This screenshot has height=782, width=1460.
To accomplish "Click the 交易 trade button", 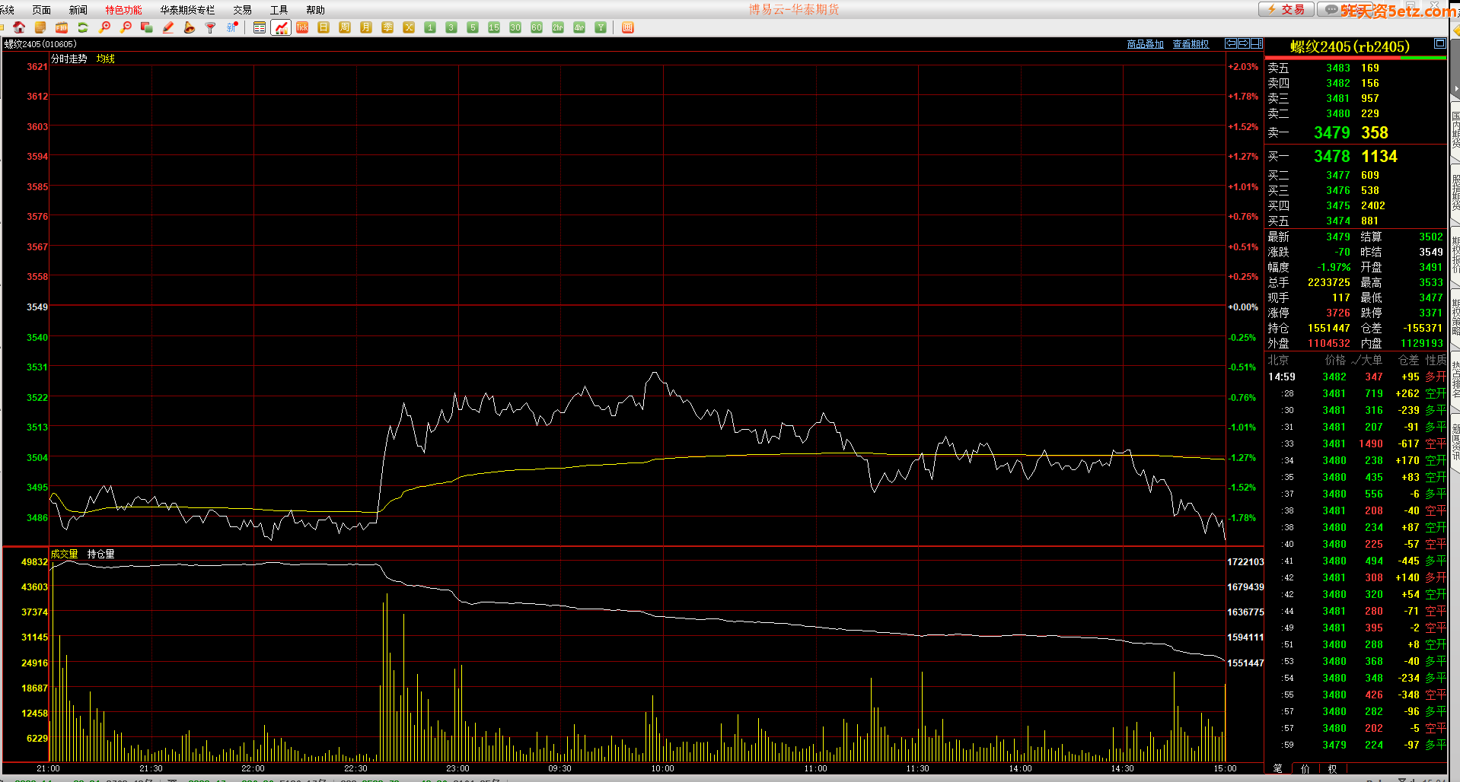I will tap(1286, 9).
